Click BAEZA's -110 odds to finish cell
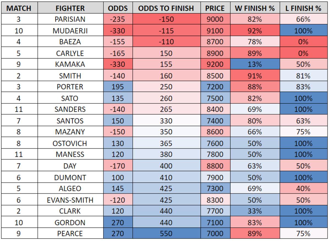Image resolution: width=330 pixels, height=241 pixels. 166,42
